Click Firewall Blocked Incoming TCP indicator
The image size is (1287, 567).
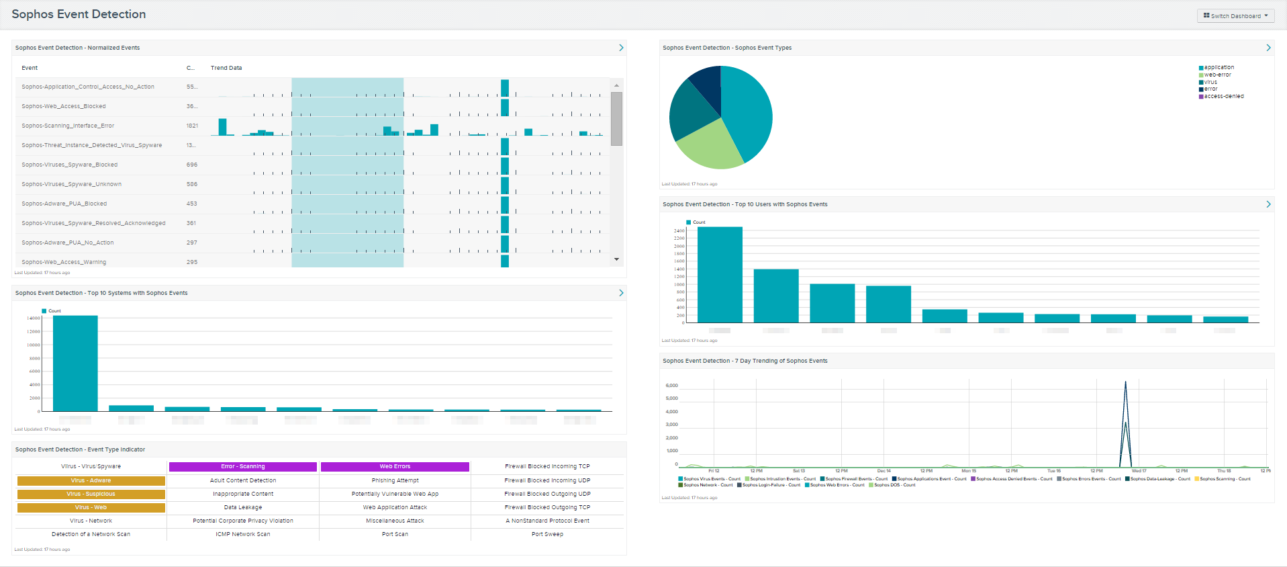547,466
